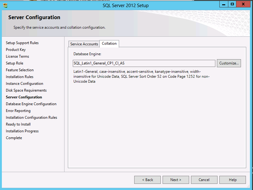The height and width of the screenshot is (190, 253).
Task: Click the Installation Configuration Rules step
Action: 31,118
